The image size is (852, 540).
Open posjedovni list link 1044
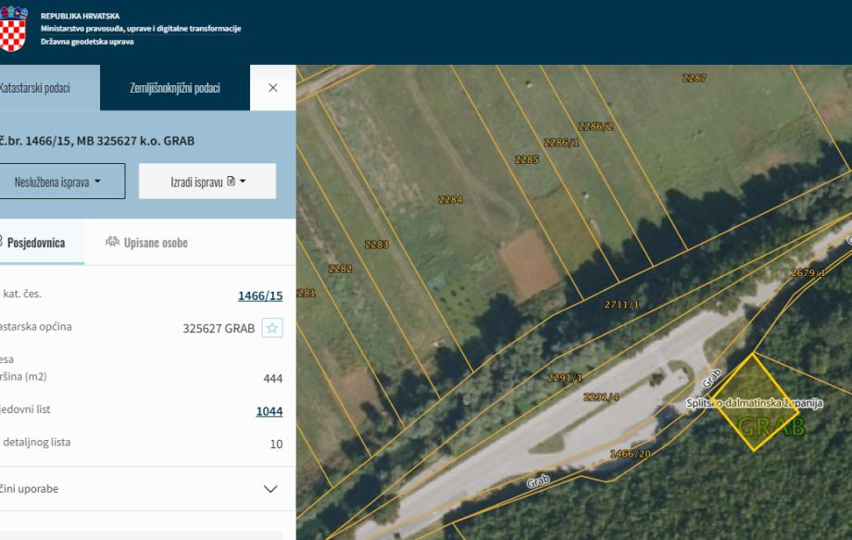(x=269, y=411)
